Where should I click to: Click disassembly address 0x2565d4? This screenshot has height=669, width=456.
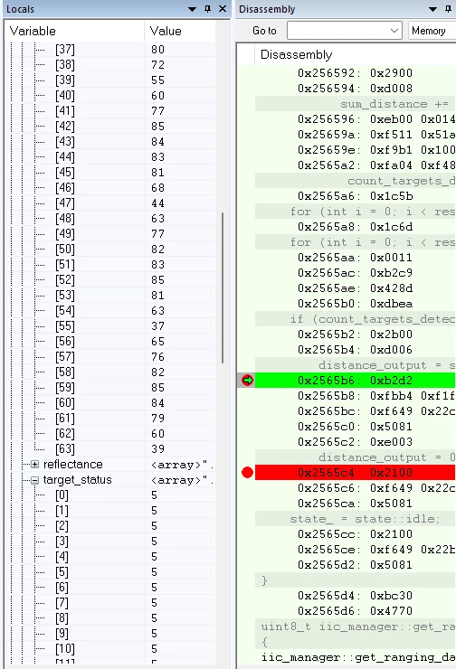(x=328, y=595)
